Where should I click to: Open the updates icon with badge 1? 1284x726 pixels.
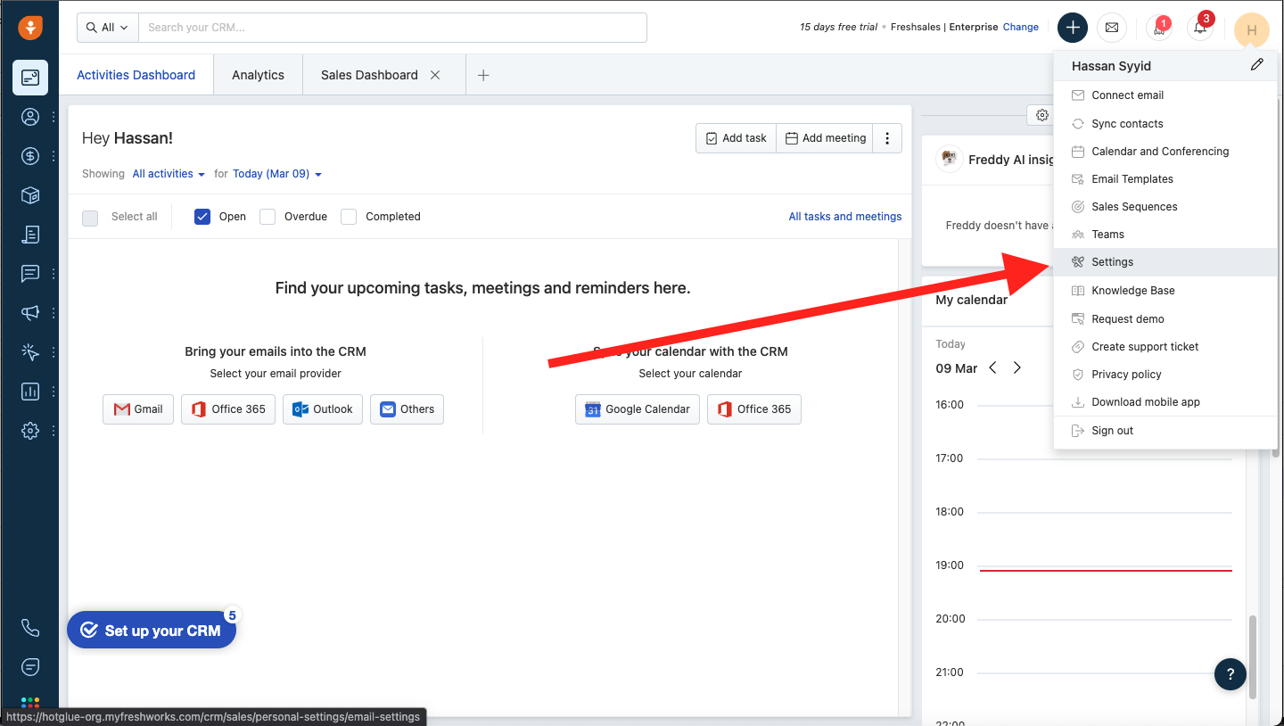tap(1159, 28)
